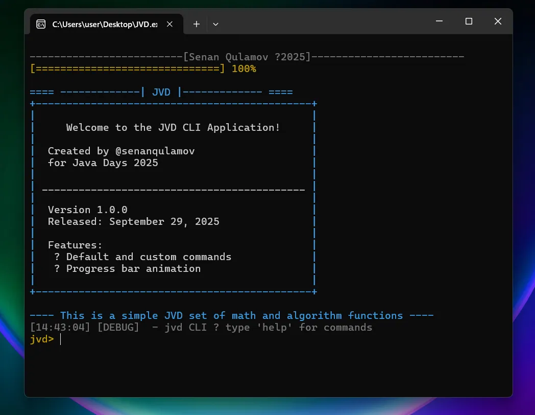Screen dimensions: 535x415
Task: Click the '[Senan Qulamov ?2025]' header text
Action: click(247, 57)
